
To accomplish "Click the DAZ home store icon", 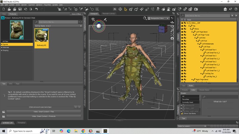I will tap(225, 9).
